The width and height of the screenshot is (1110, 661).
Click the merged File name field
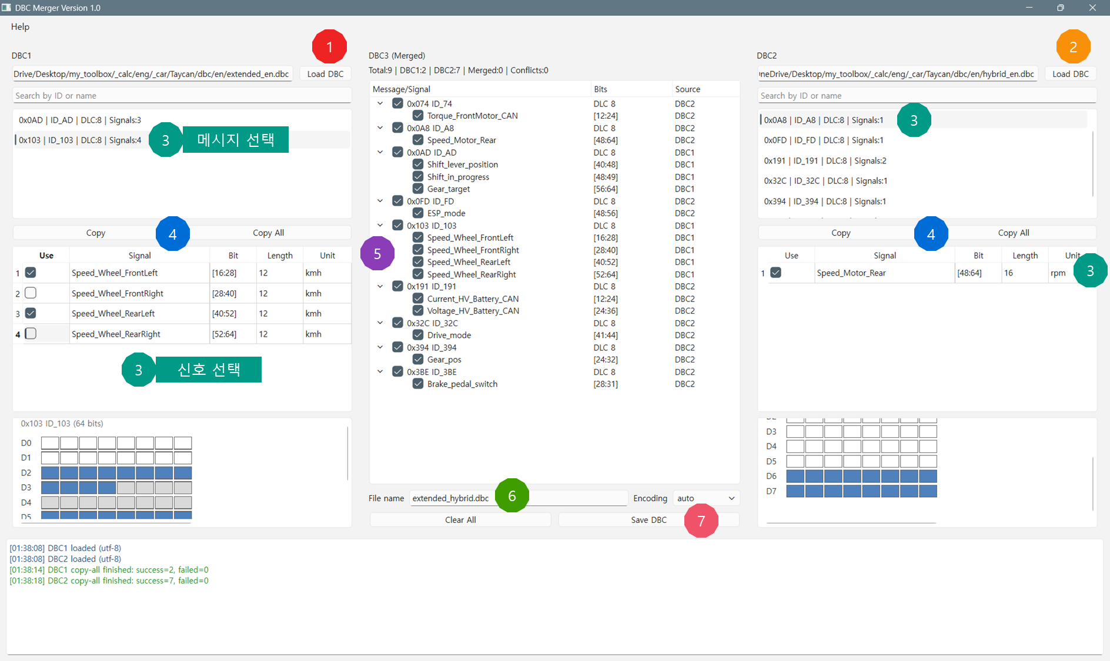coord(519,498)
